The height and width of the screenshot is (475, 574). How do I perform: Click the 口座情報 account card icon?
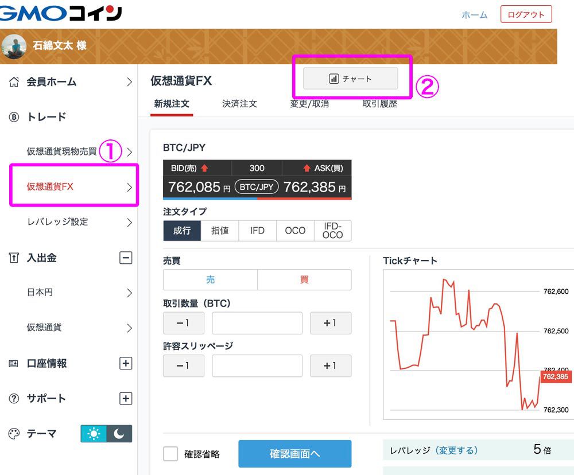[x=14, y=363]
